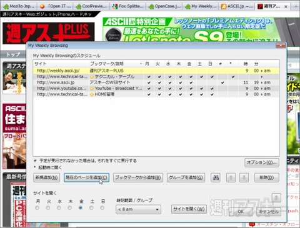Image resolution: width=300 pixels, height=228 pixels.
Task: Confirm the dialog with OK
Action: click(x=241, y=212)
